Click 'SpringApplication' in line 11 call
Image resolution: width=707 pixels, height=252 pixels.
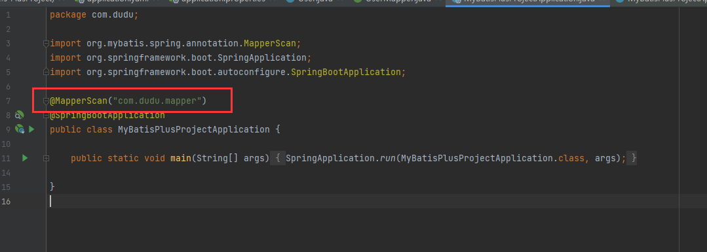330,158
